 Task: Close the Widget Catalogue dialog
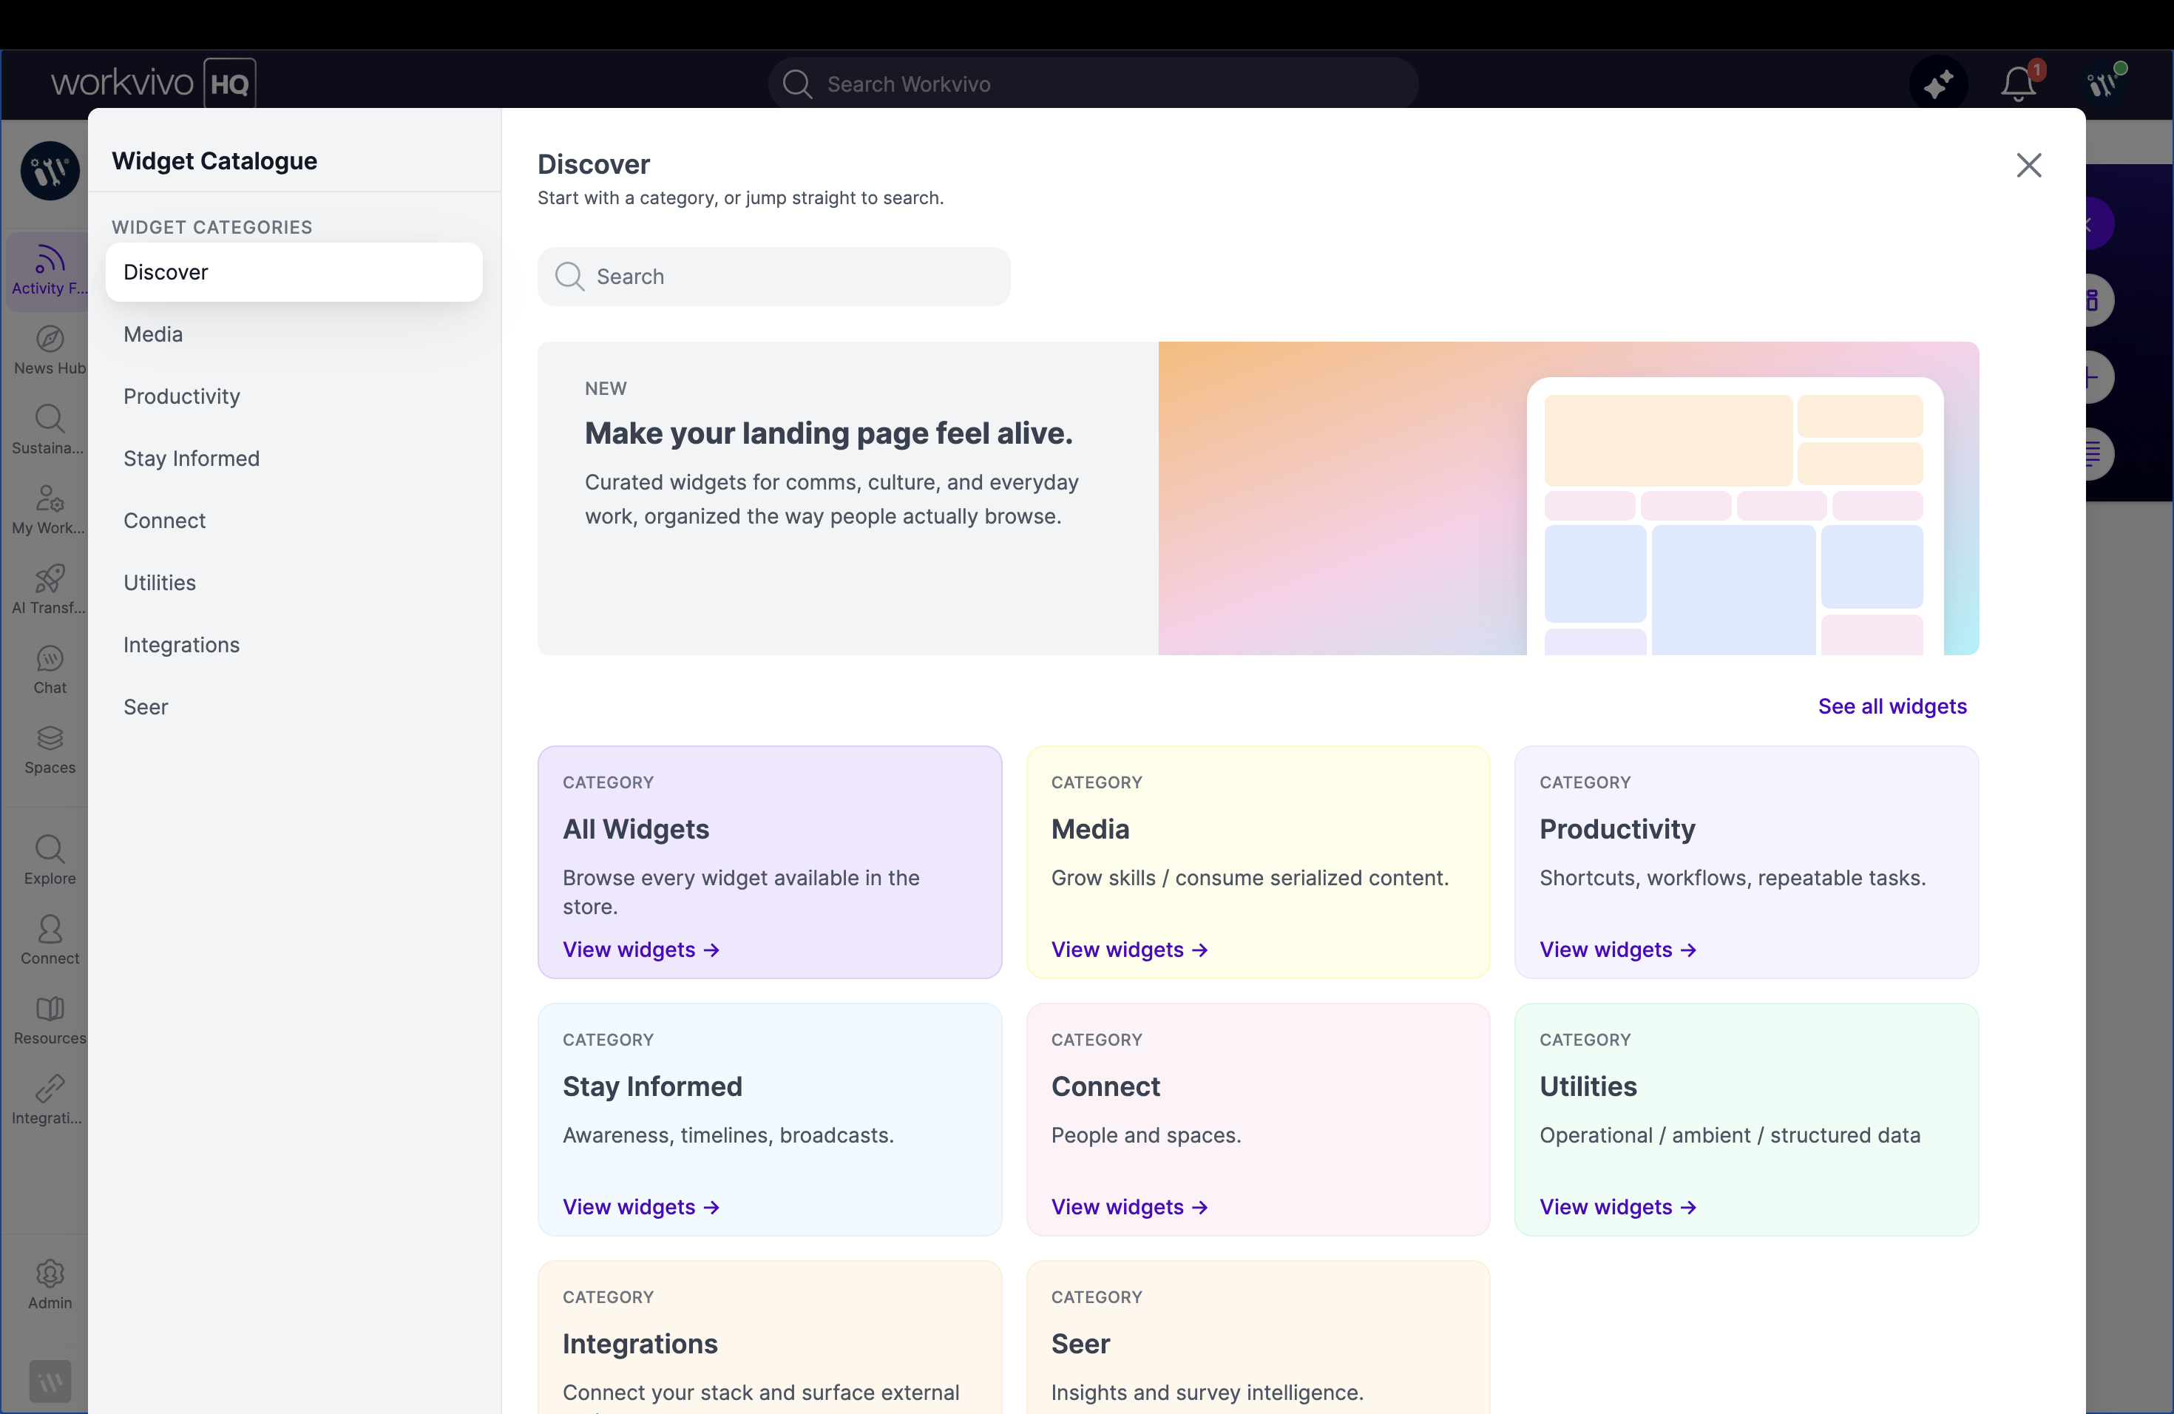point(2029,166)
